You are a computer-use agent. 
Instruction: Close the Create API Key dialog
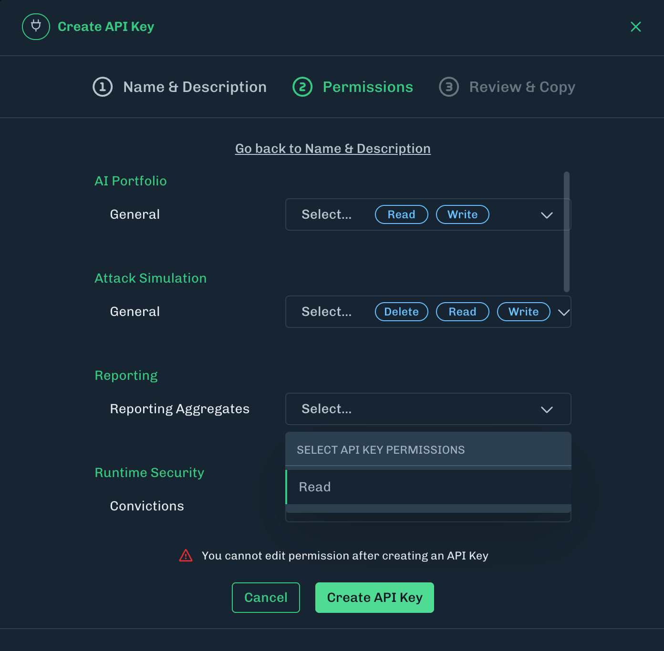[635, 27]
